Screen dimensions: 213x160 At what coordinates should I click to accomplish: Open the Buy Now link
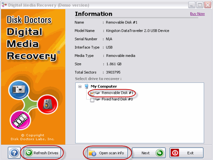point(197,14)
